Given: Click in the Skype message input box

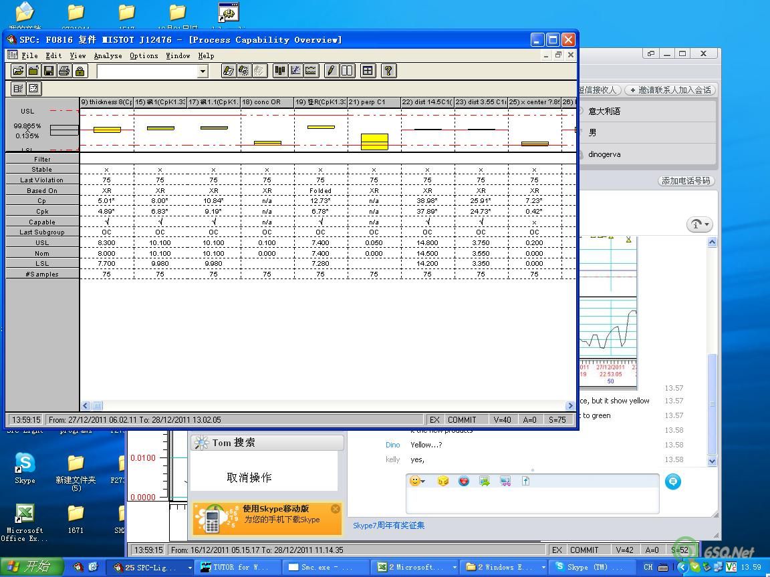Looking at the screenshot, I should [532, 501].
